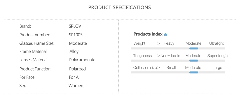Select the Non-ductile toughness label
This screenshot has width=240, height=106.
(x=170, y=56)
